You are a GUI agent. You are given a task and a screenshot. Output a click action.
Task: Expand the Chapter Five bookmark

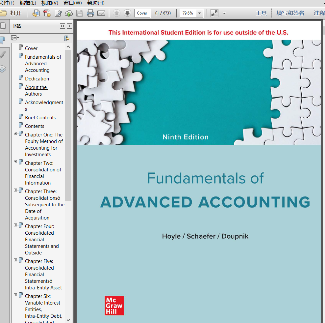coord(15,260)
